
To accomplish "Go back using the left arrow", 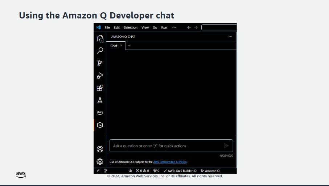I will pyautogui.click(x=189, y=28).
